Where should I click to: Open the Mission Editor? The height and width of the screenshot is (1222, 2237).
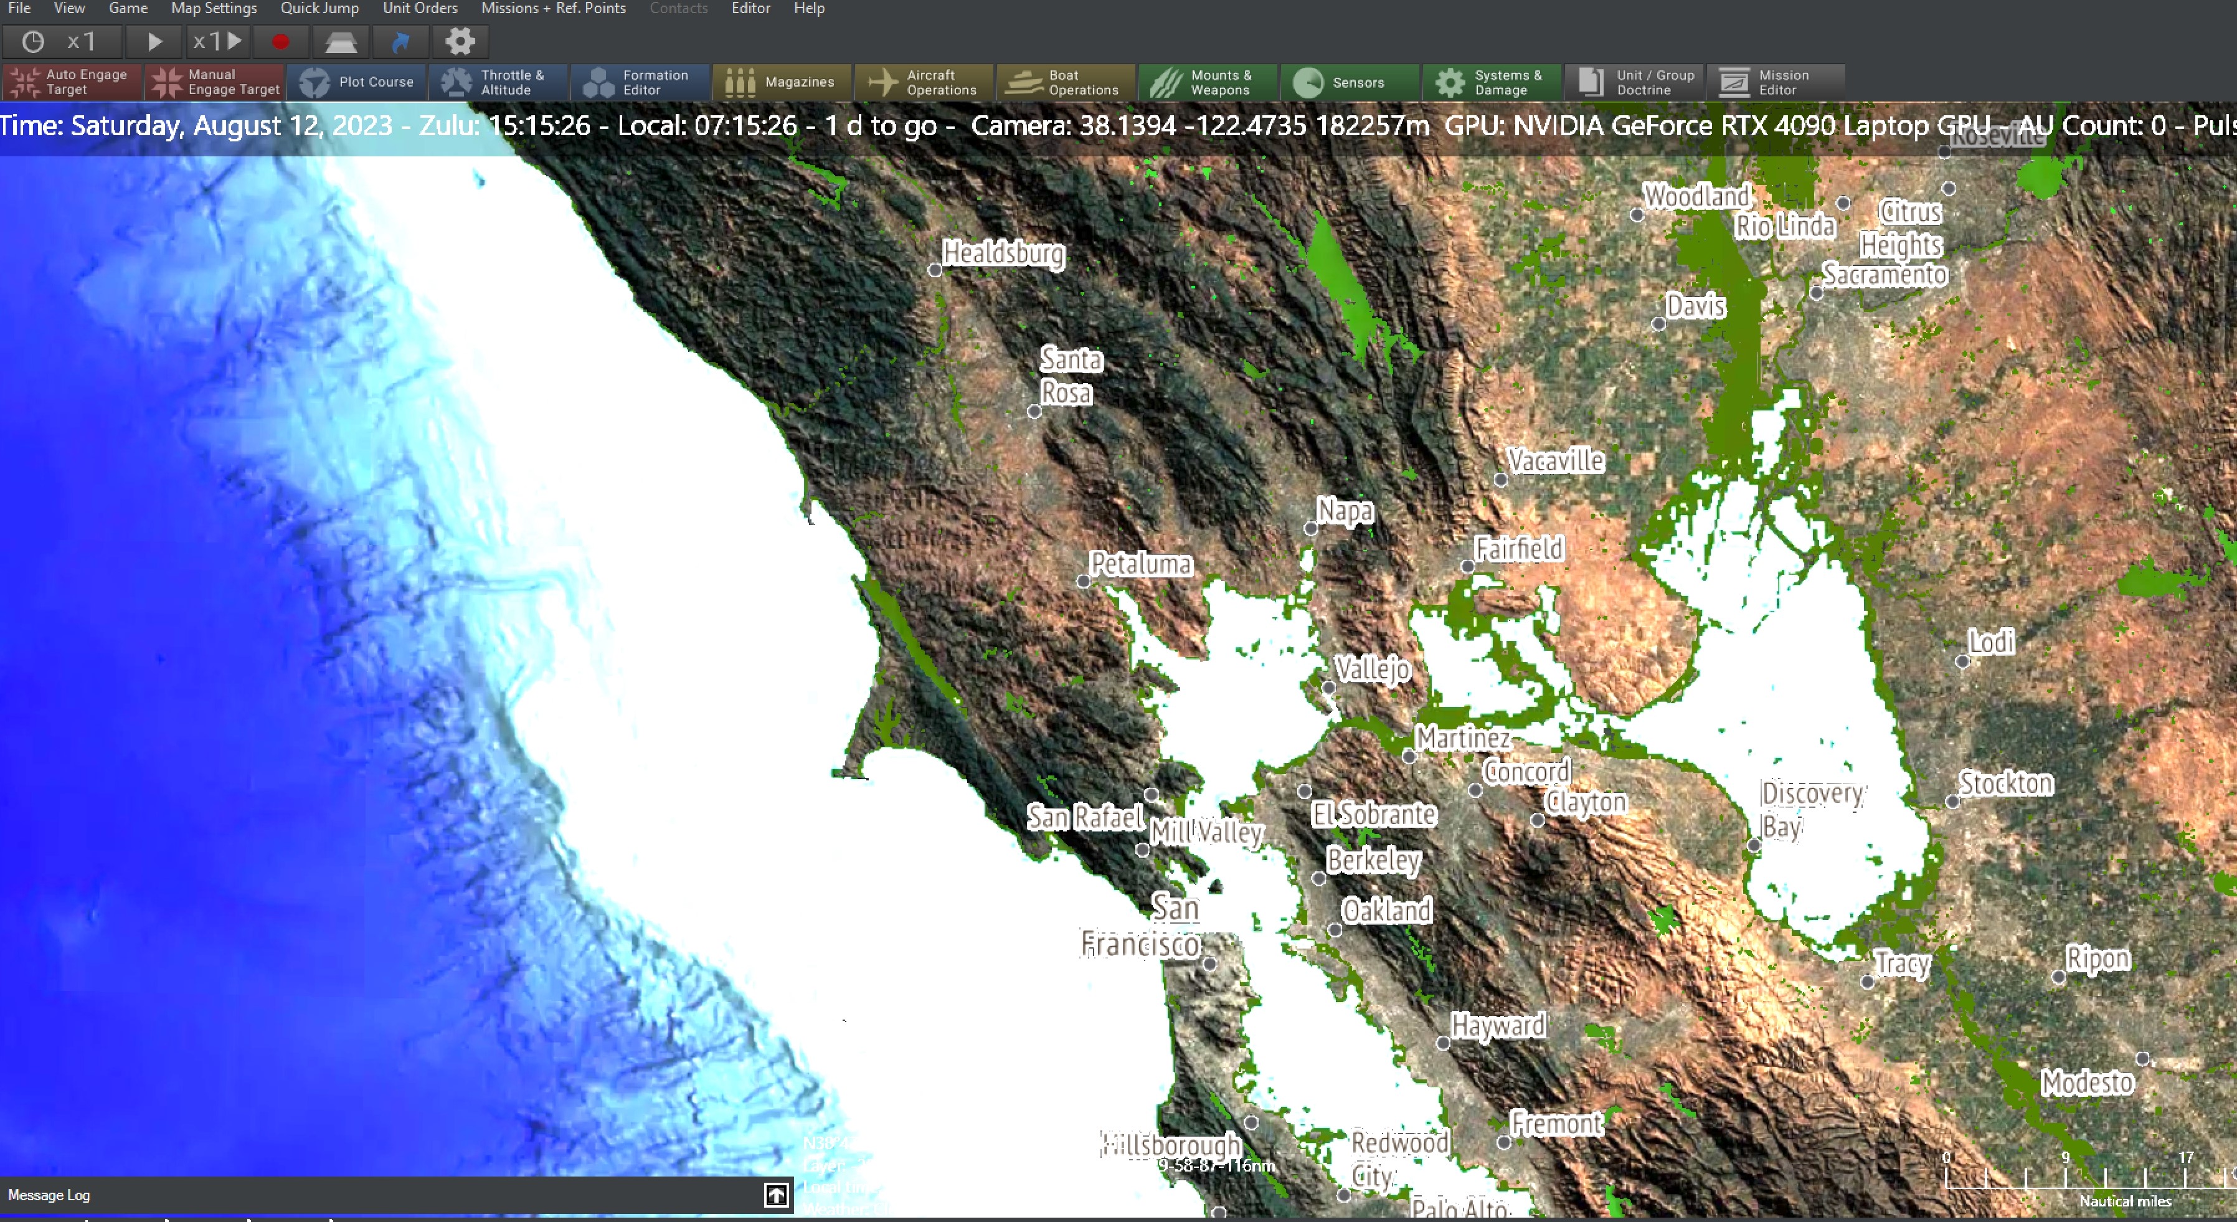[x=1775, y=82]
